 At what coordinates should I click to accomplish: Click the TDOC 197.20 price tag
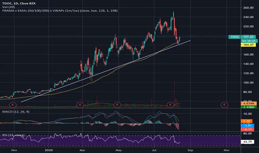(242, 37)
